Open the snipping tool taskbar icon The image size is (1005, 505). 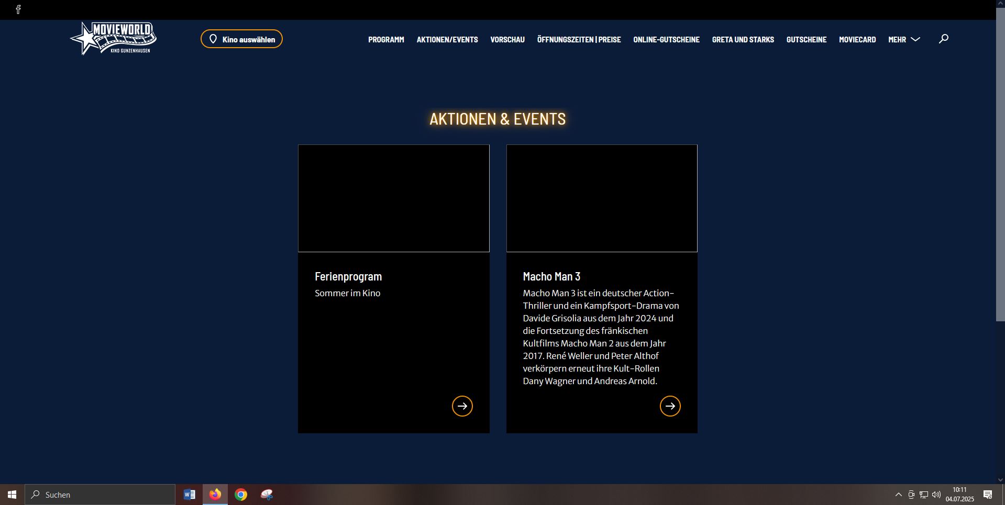(x=267, y=495)
